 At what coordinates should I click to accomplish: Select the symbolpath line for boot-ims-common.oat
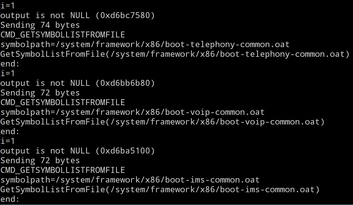pos(130,180)
